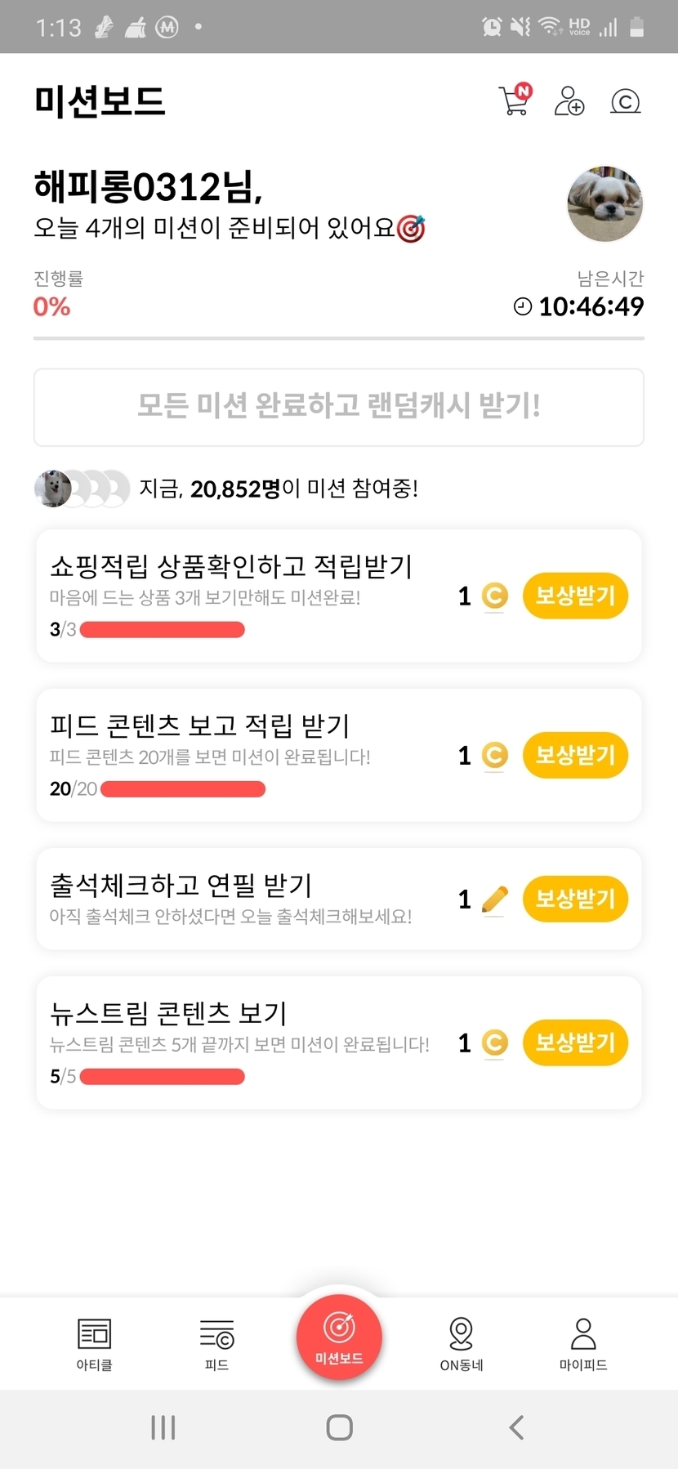Claim reward for 뉴스트림 콘텐츠 mission
The width and height of the screenshot is (678, 1469).
coord(575,1043)
